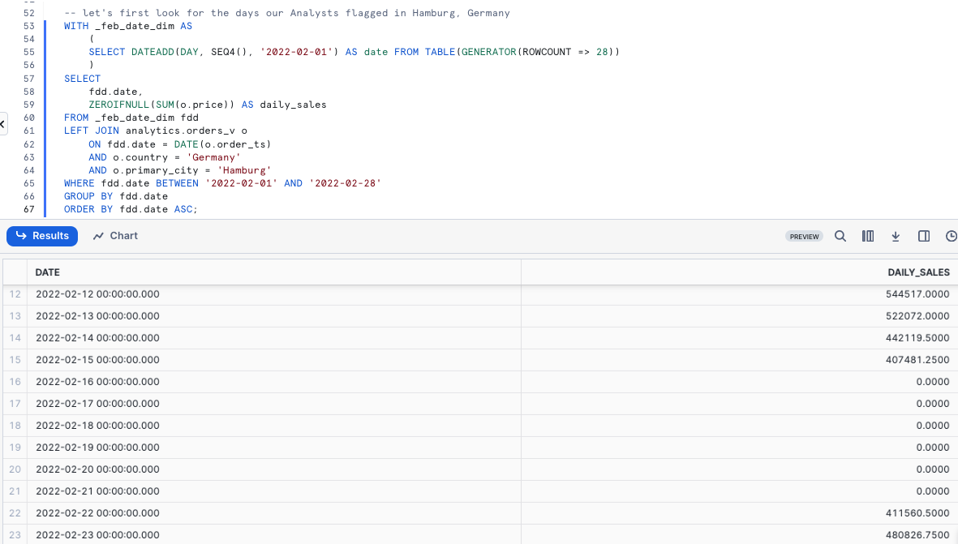The width and height of the screenshot is (958, 544).
Task: Click the 2022-02-12 date cell
Action: pyautogui.click(x=97, y=294)
